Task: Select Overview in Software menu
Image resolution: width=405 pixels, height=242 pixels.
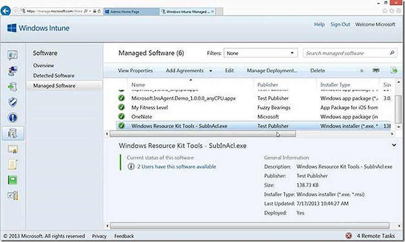Action: (44, 66)
